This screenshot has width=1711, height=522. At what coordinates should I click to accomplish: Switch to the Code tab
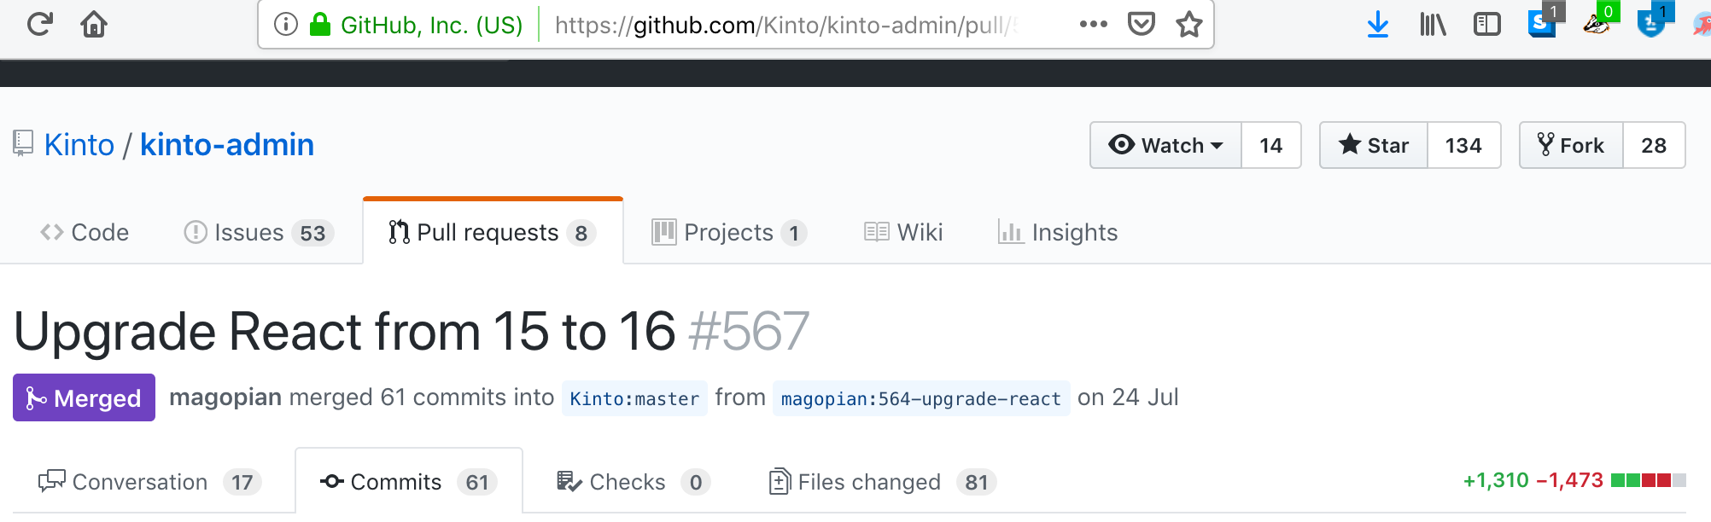(85, 232)
